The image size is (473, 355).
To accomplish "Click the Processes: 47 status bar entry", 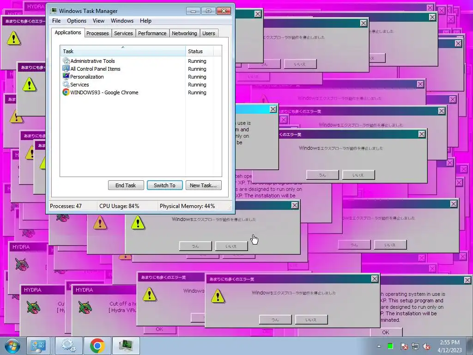I will pyautogui.click(x=66, y=206).
